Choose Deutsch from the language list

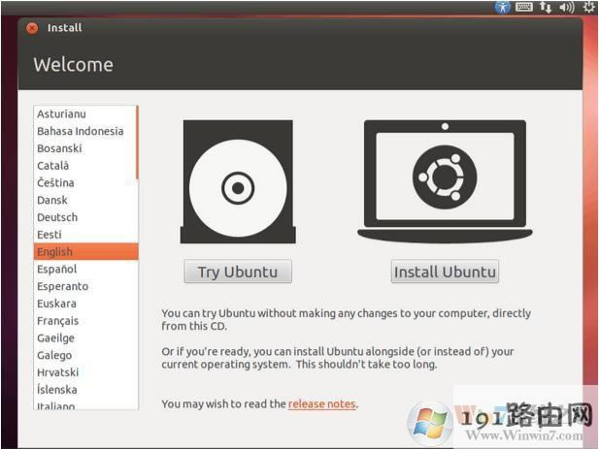[x=57, y=217]
